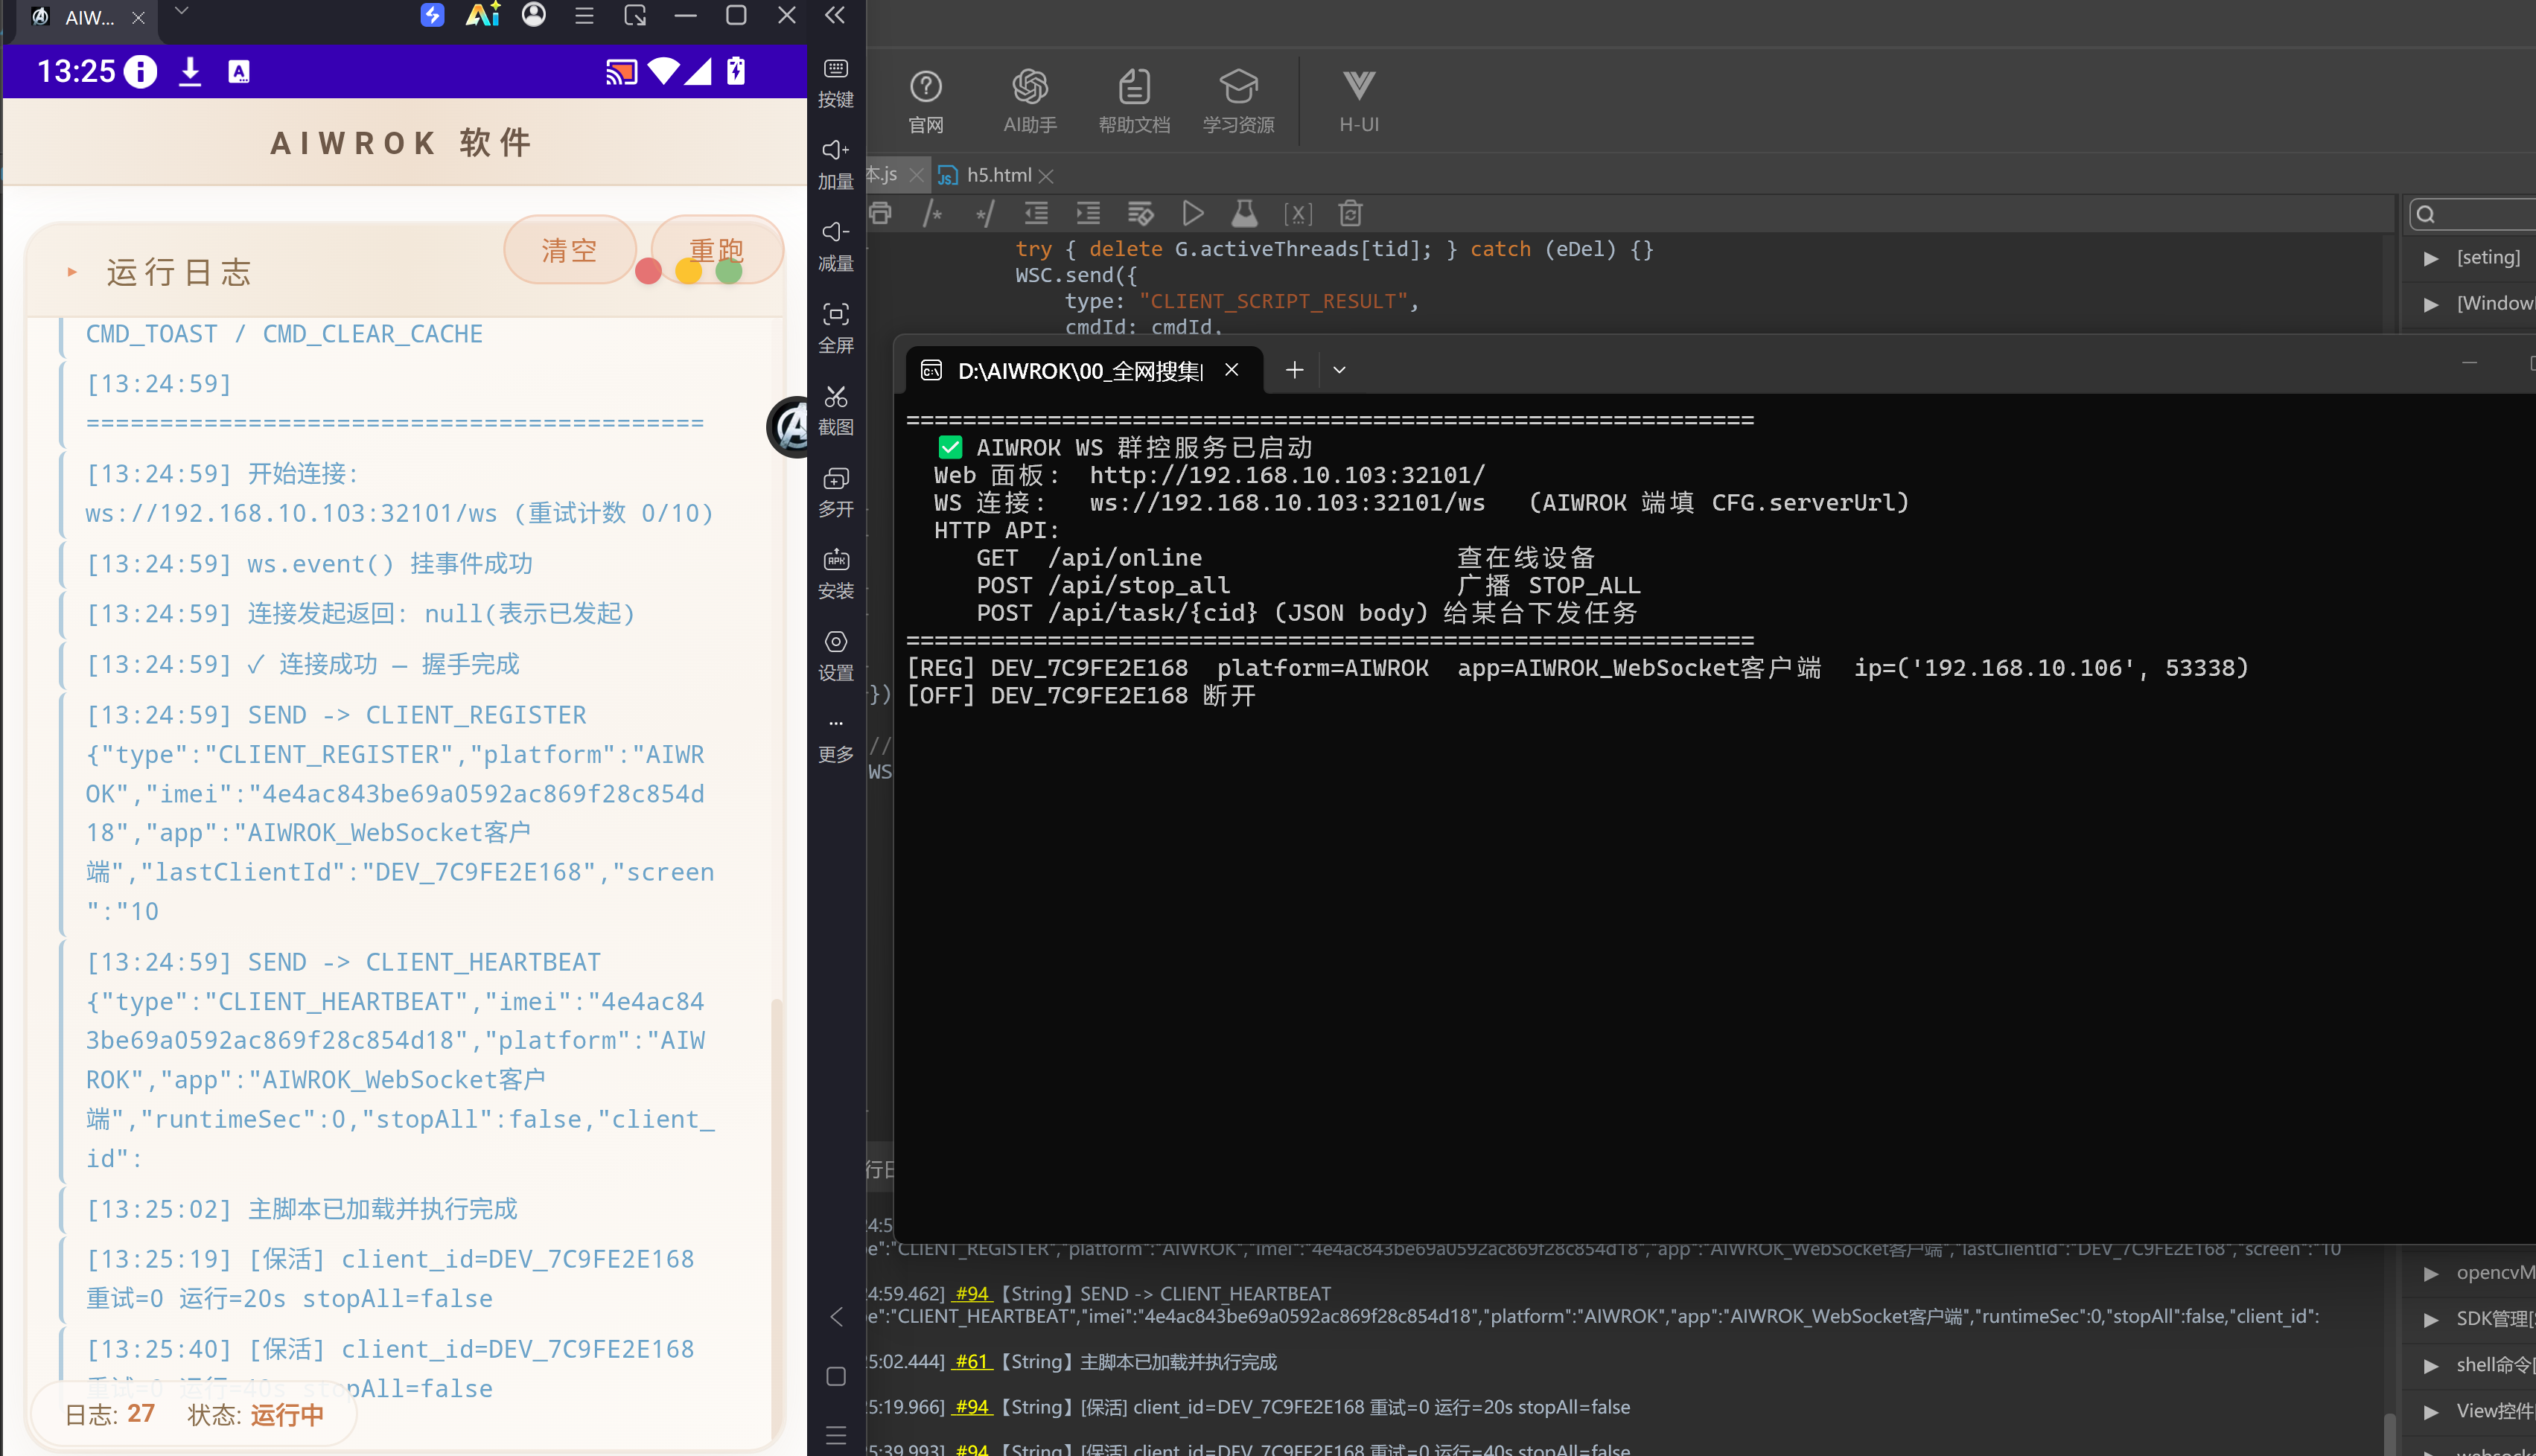
Task: Expand the opencvM tree node
Action: tap(2431, 1273)
